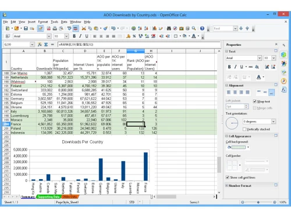Viewport: 291px width, 218px height.
Task: Open Page Preview from the toolbar
Action: [61, 28]
